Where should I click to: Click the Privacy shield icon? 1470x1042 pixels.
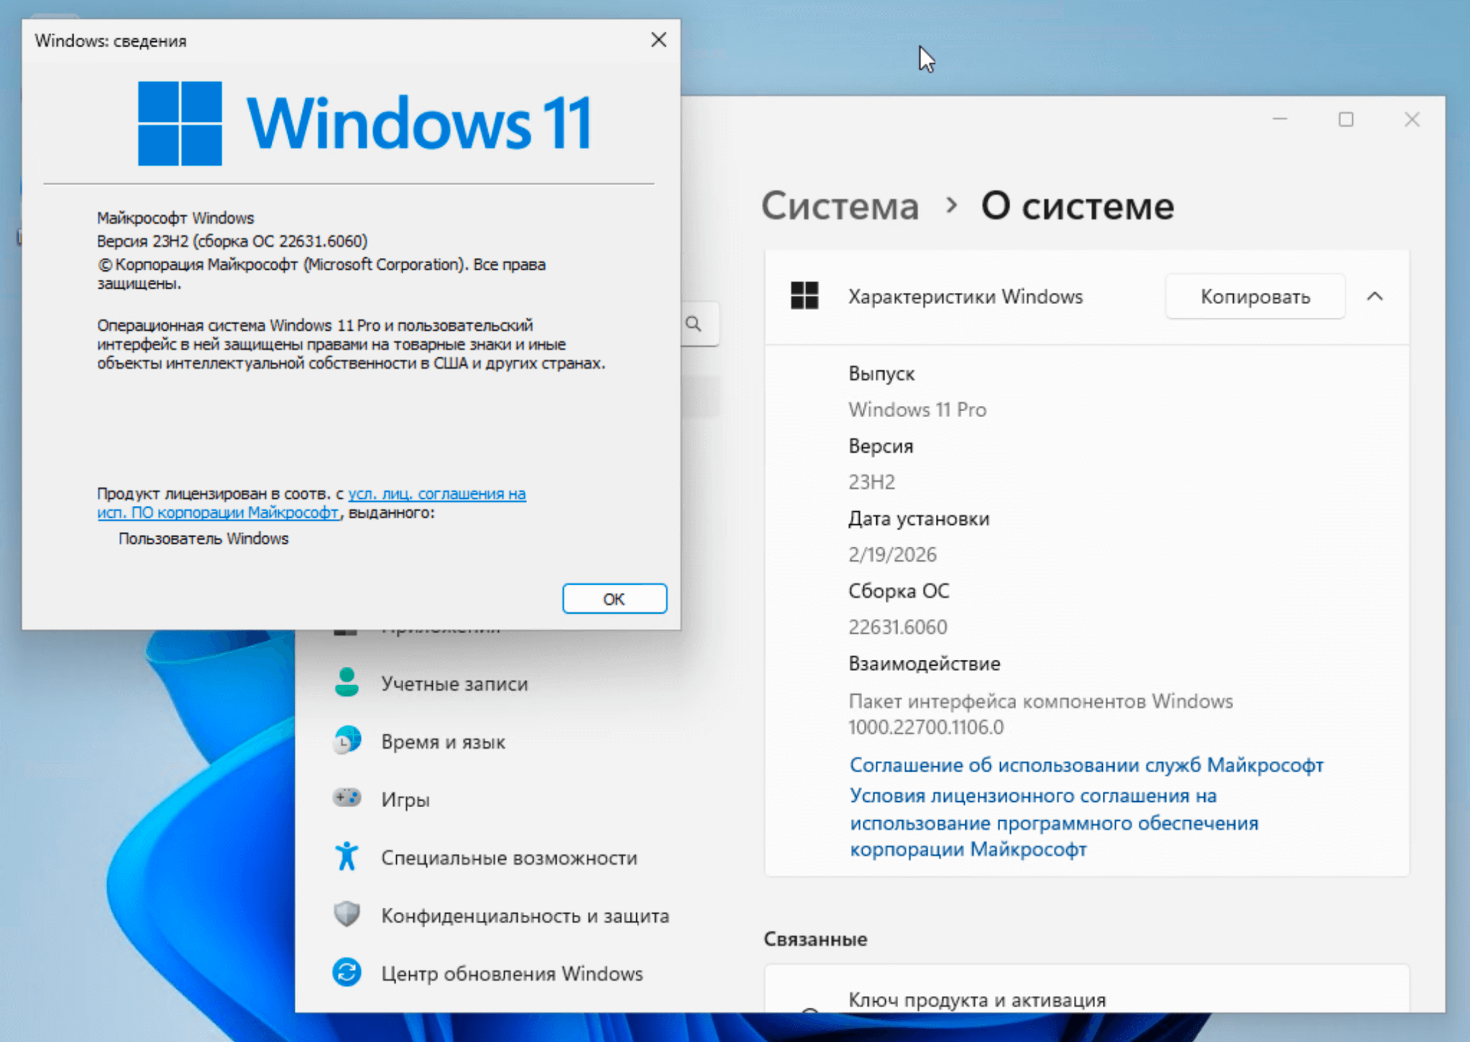[347, 914]
